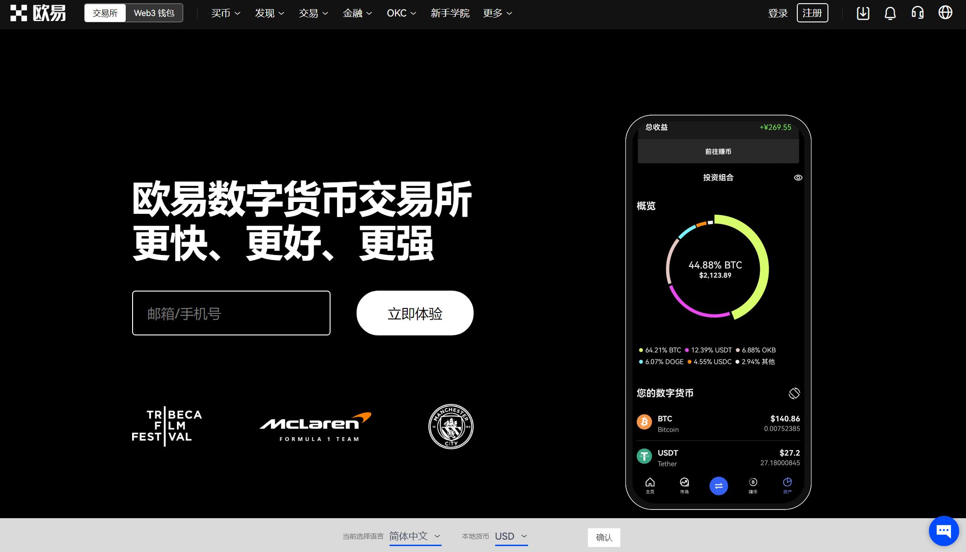This screenshot has width=966, height=552.
Task: Click the notification bell icon
Action: pos(891,13)
